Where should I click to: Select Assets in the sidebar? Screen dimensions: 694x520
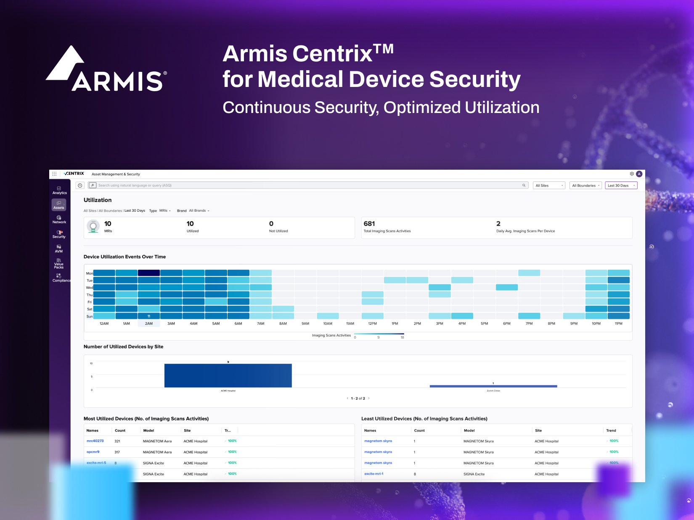59,205
